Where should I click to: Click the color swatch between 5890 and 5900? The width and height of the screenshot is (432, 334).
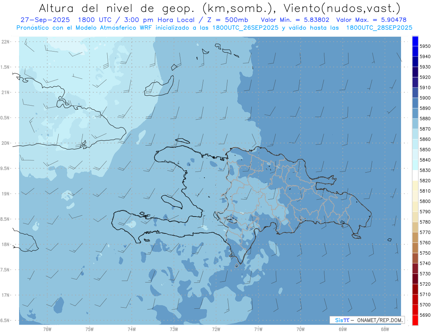pyautogui.click(x=415, y=103)
